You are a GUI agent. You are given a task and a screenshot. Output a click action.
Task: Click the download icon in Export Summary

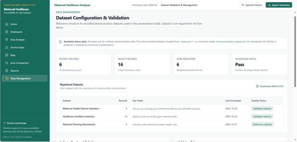[x=269, y=5]
